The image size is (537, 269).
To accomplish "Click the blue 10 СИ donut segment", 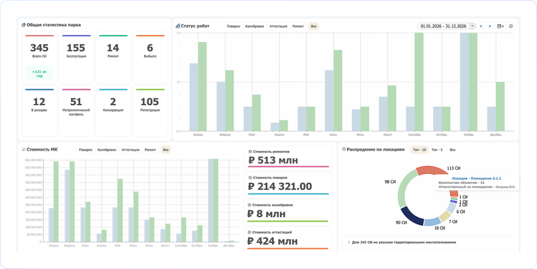I will click(x=432, y=221).
